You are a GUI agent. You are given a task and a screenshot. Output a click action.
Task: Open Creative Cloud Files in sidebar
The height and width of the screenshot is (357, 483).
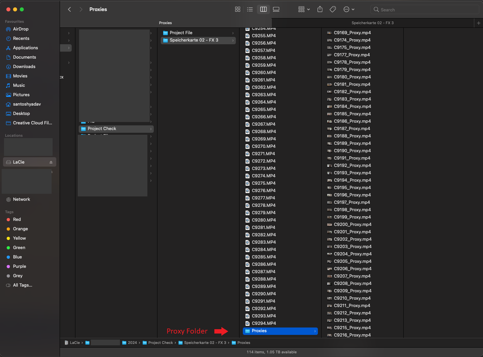(x=32, y=123)
